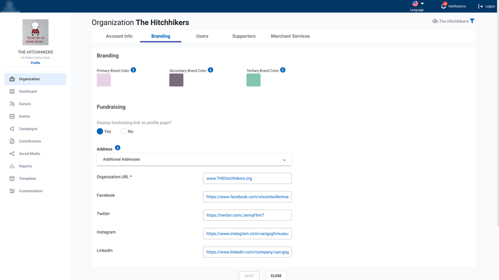
Task: Click the Logout icon in header
Action: coord(480,6)
